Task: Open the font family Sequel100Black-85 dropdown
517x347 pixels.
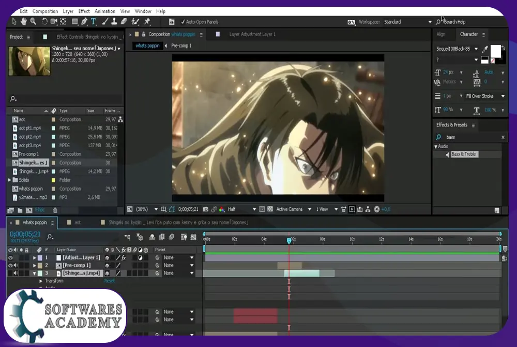Action: [457, 49]
